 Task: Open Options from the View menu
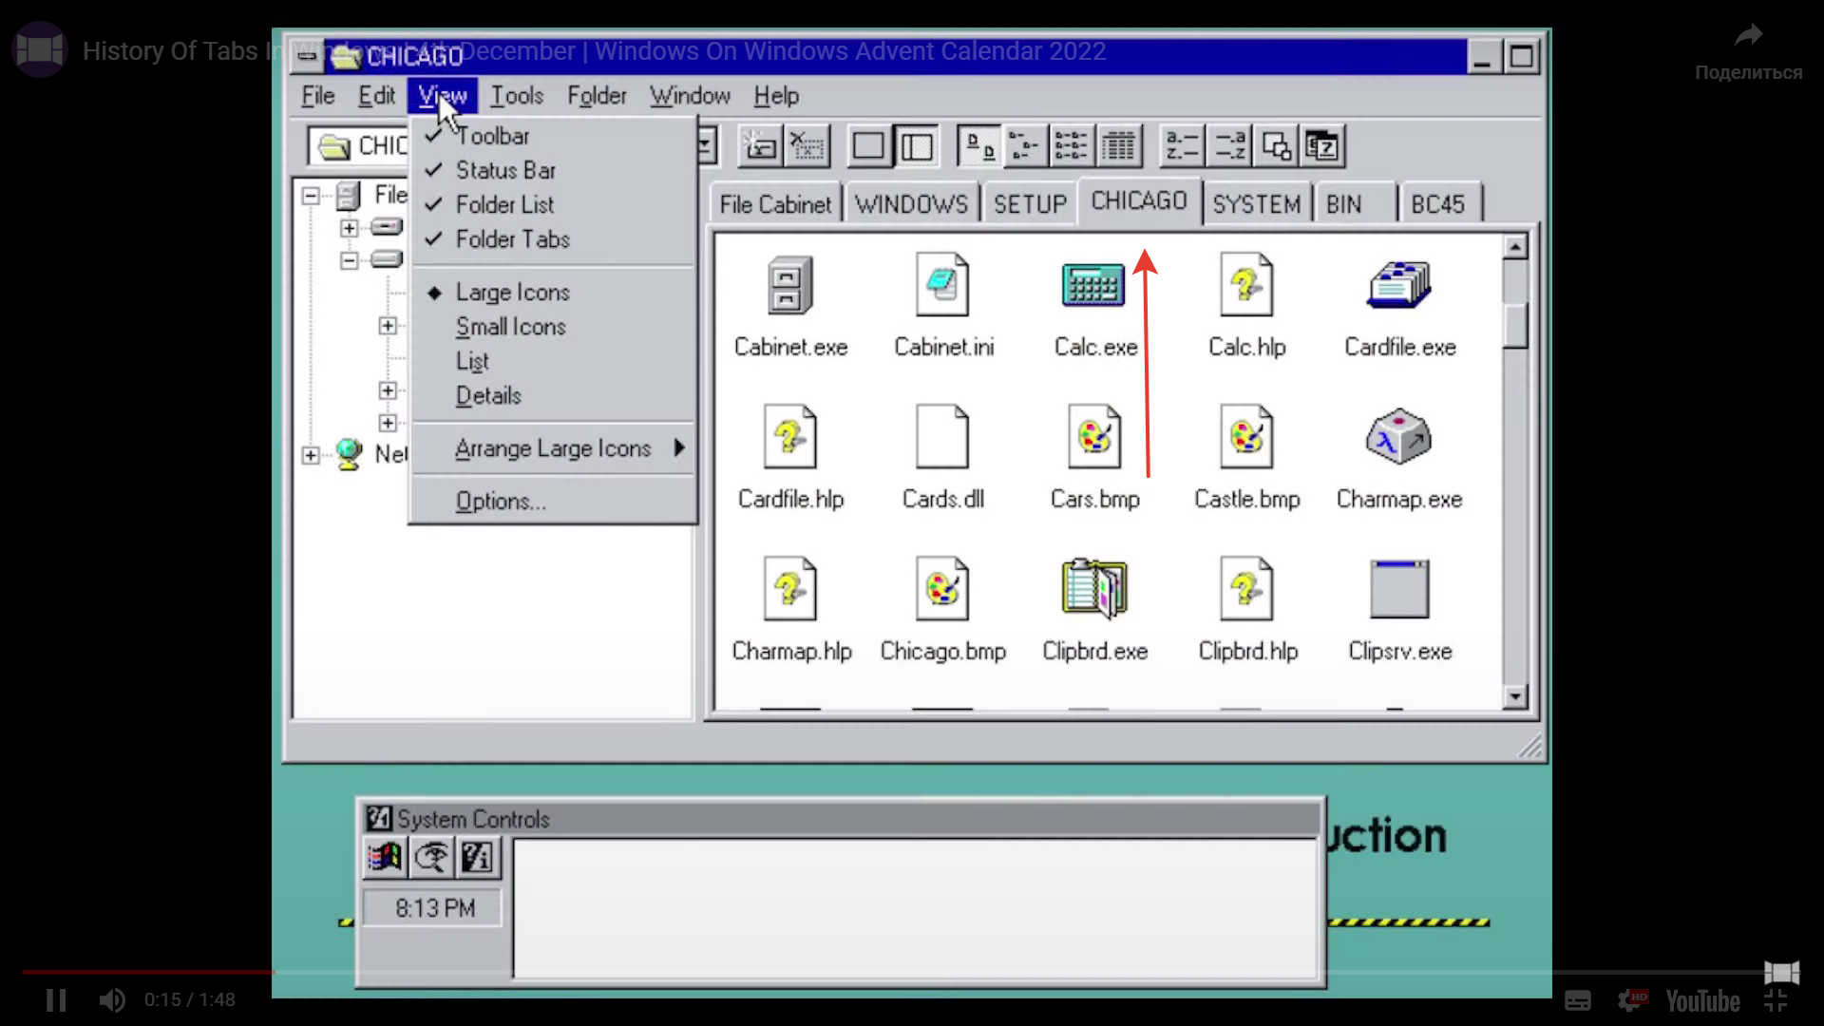coord(553,501)
